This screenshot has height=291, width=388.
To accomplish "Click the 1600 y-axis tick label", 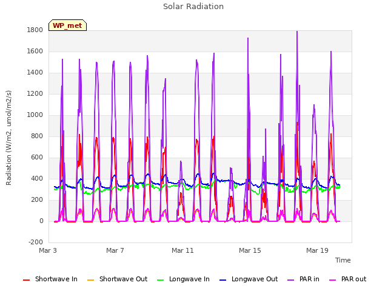I will 35,52.
